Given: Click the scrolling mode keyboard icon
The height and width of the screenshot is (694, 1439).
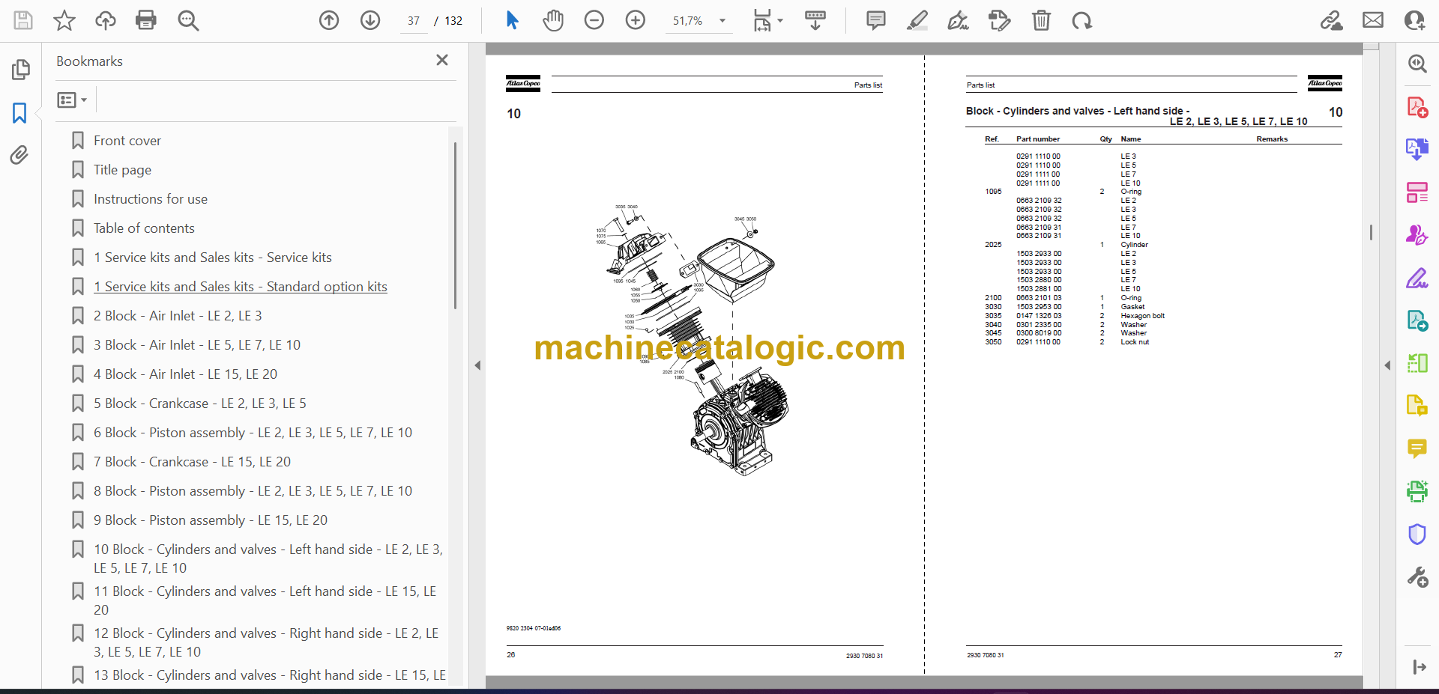Looking at the screenshot, I should (x=815, y=20).
